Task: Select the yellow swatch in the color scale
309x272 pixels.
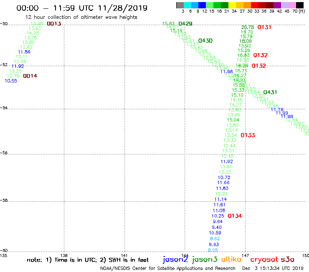Action: (232, 5)
